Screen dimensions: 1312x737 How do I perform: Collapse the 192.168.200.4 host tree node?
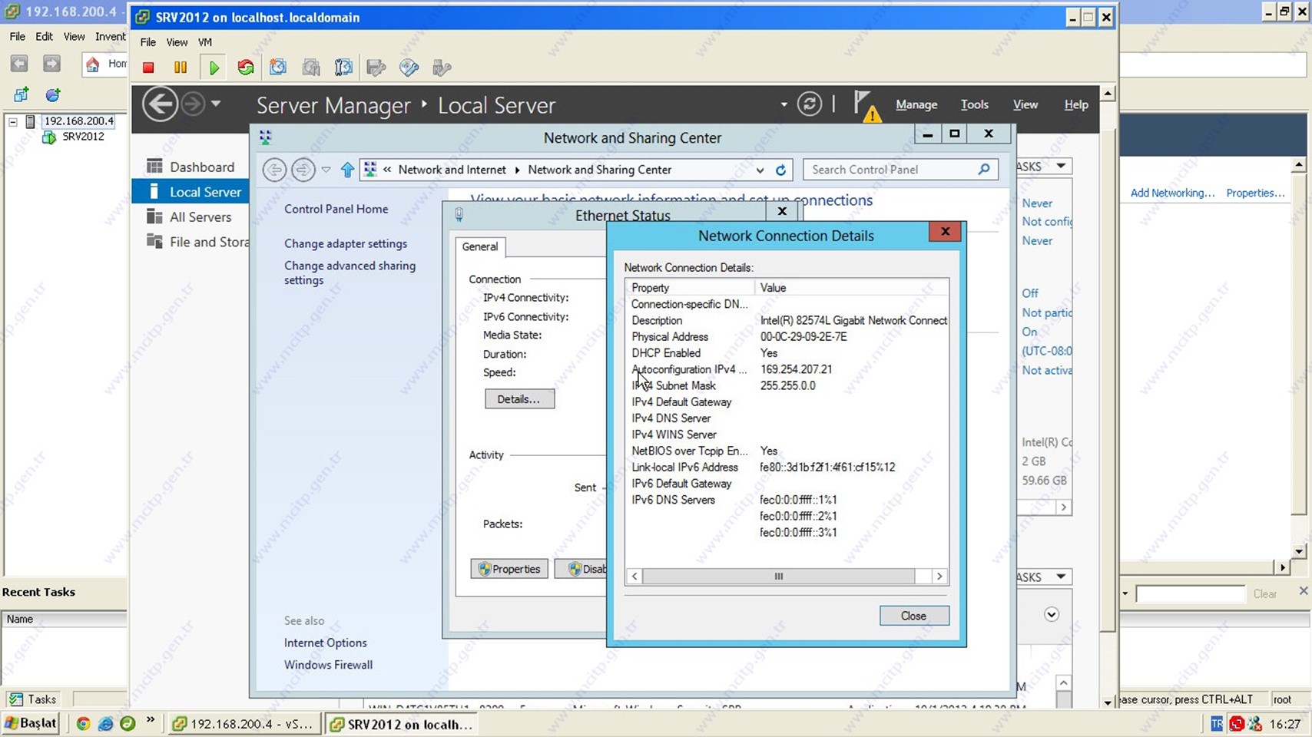point(13,121)
